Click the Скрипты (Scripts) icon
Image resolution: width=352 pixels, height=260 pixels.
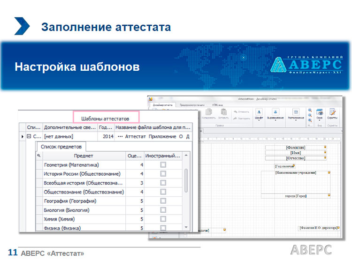point(332,114)
